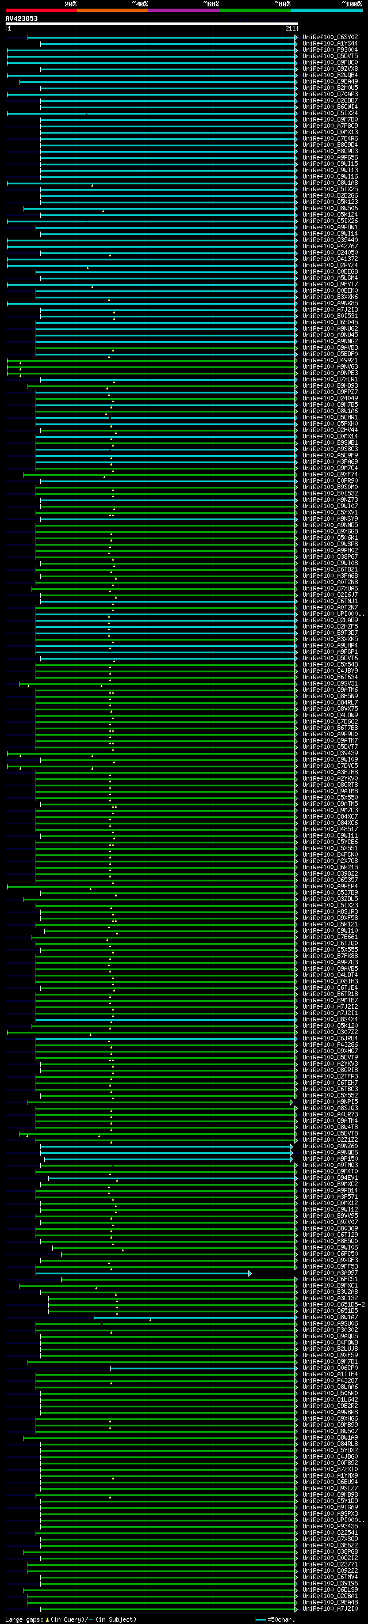Select the UniRef100_Q651D5-2 label

coord(333,1304)
